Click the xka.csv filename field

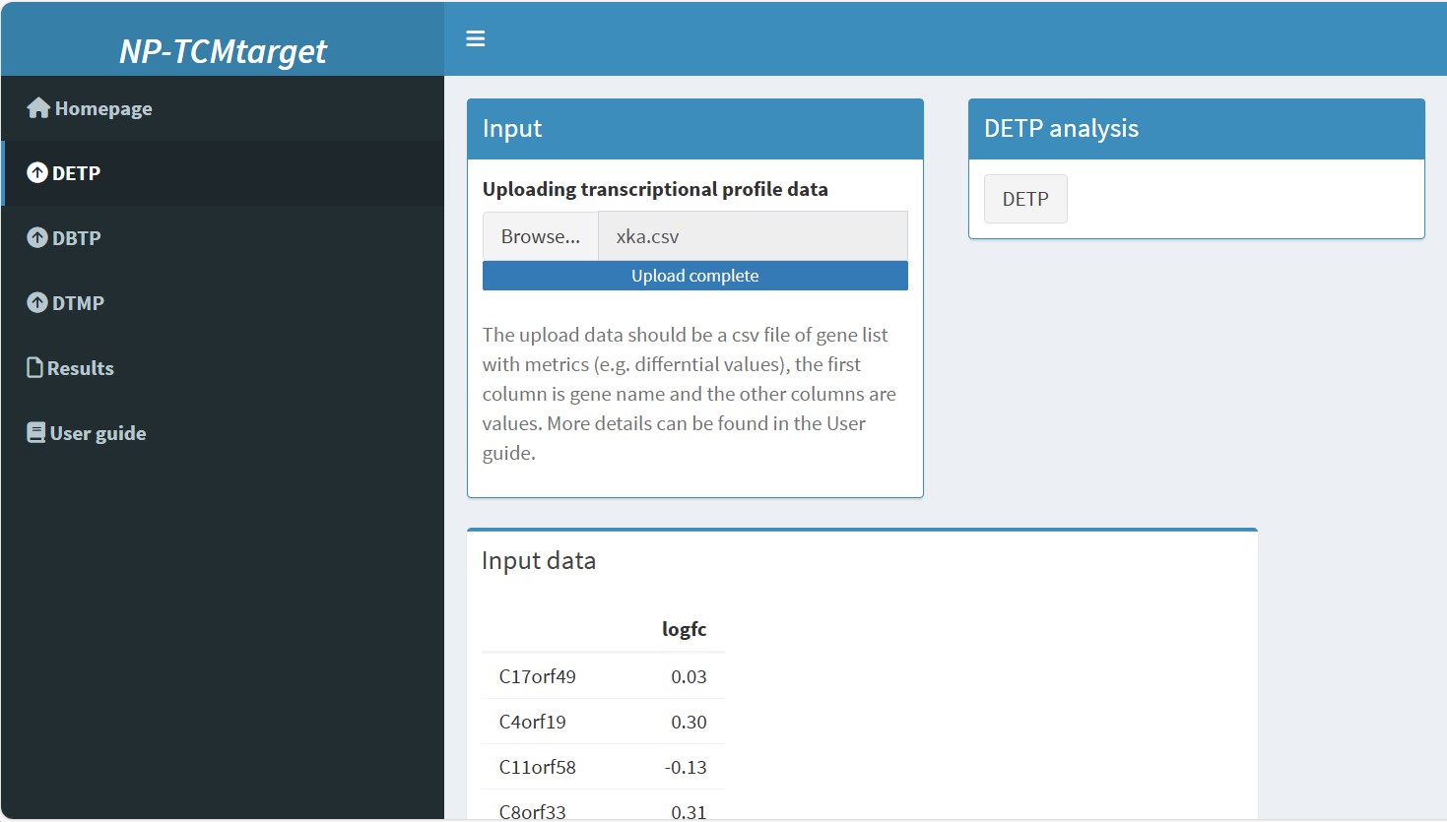pos(753,236)
